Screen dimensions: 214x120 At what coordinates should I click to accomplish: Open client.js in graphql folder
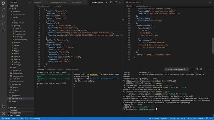(x=18, y=28)
